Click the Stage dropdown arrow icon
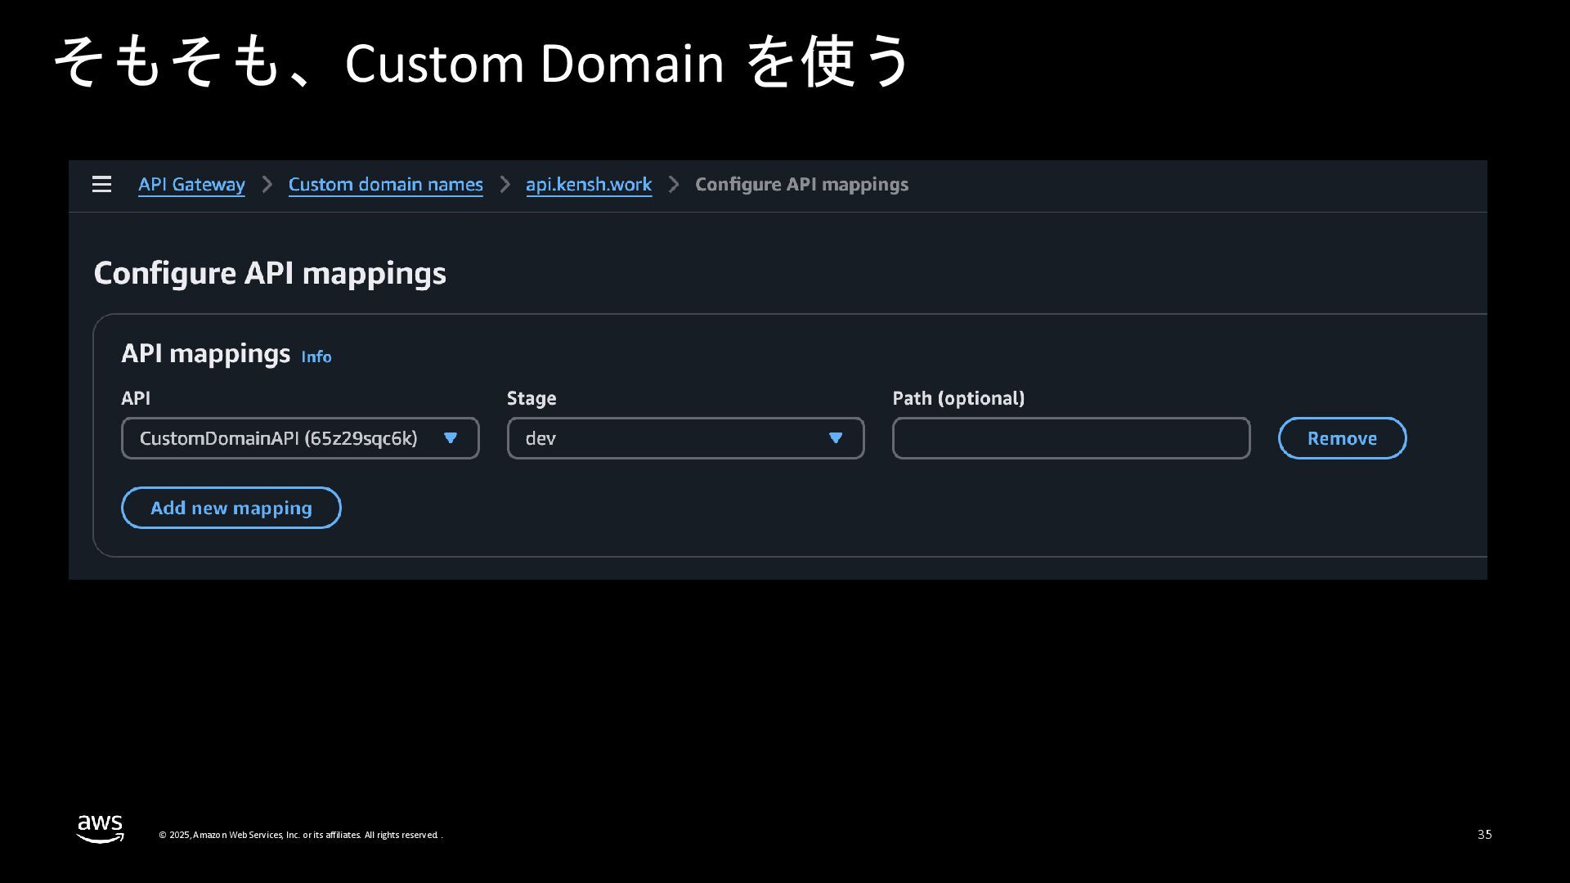Viewport: 1570px width, 883px height. coord(835,438)
